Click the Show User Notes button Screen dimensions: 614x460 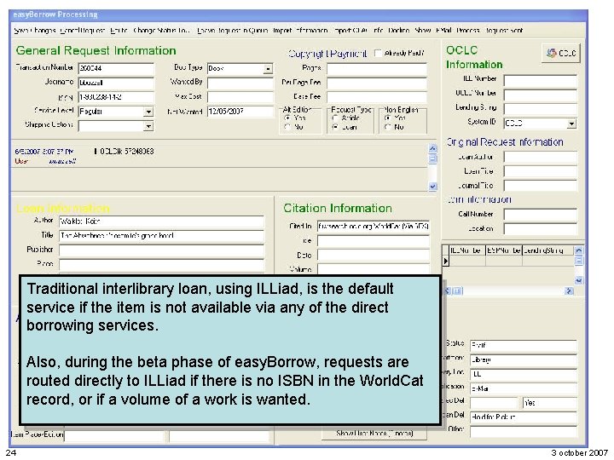tap(374, 434)
